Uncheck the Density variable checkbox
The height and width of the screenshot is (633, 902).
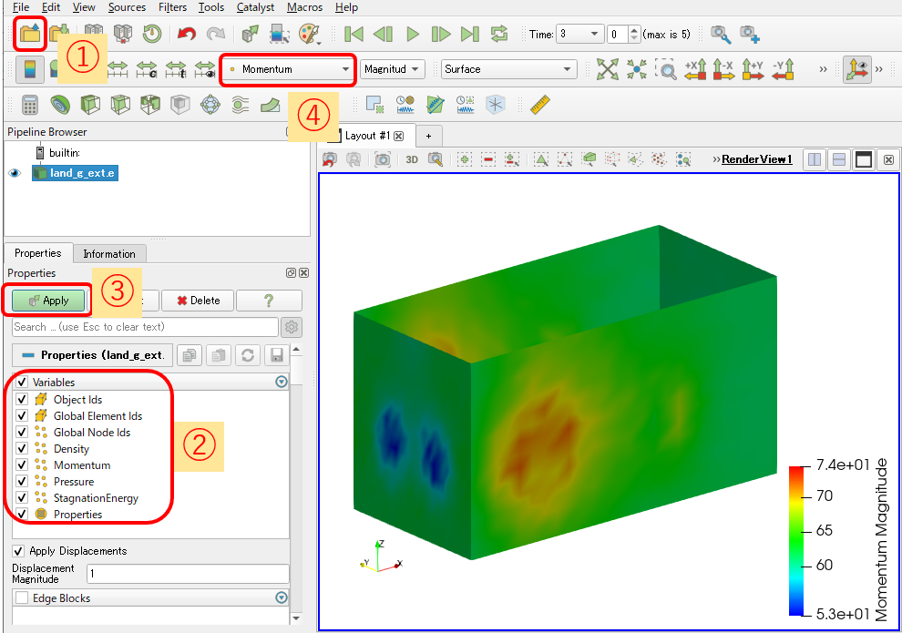[22, 448]
